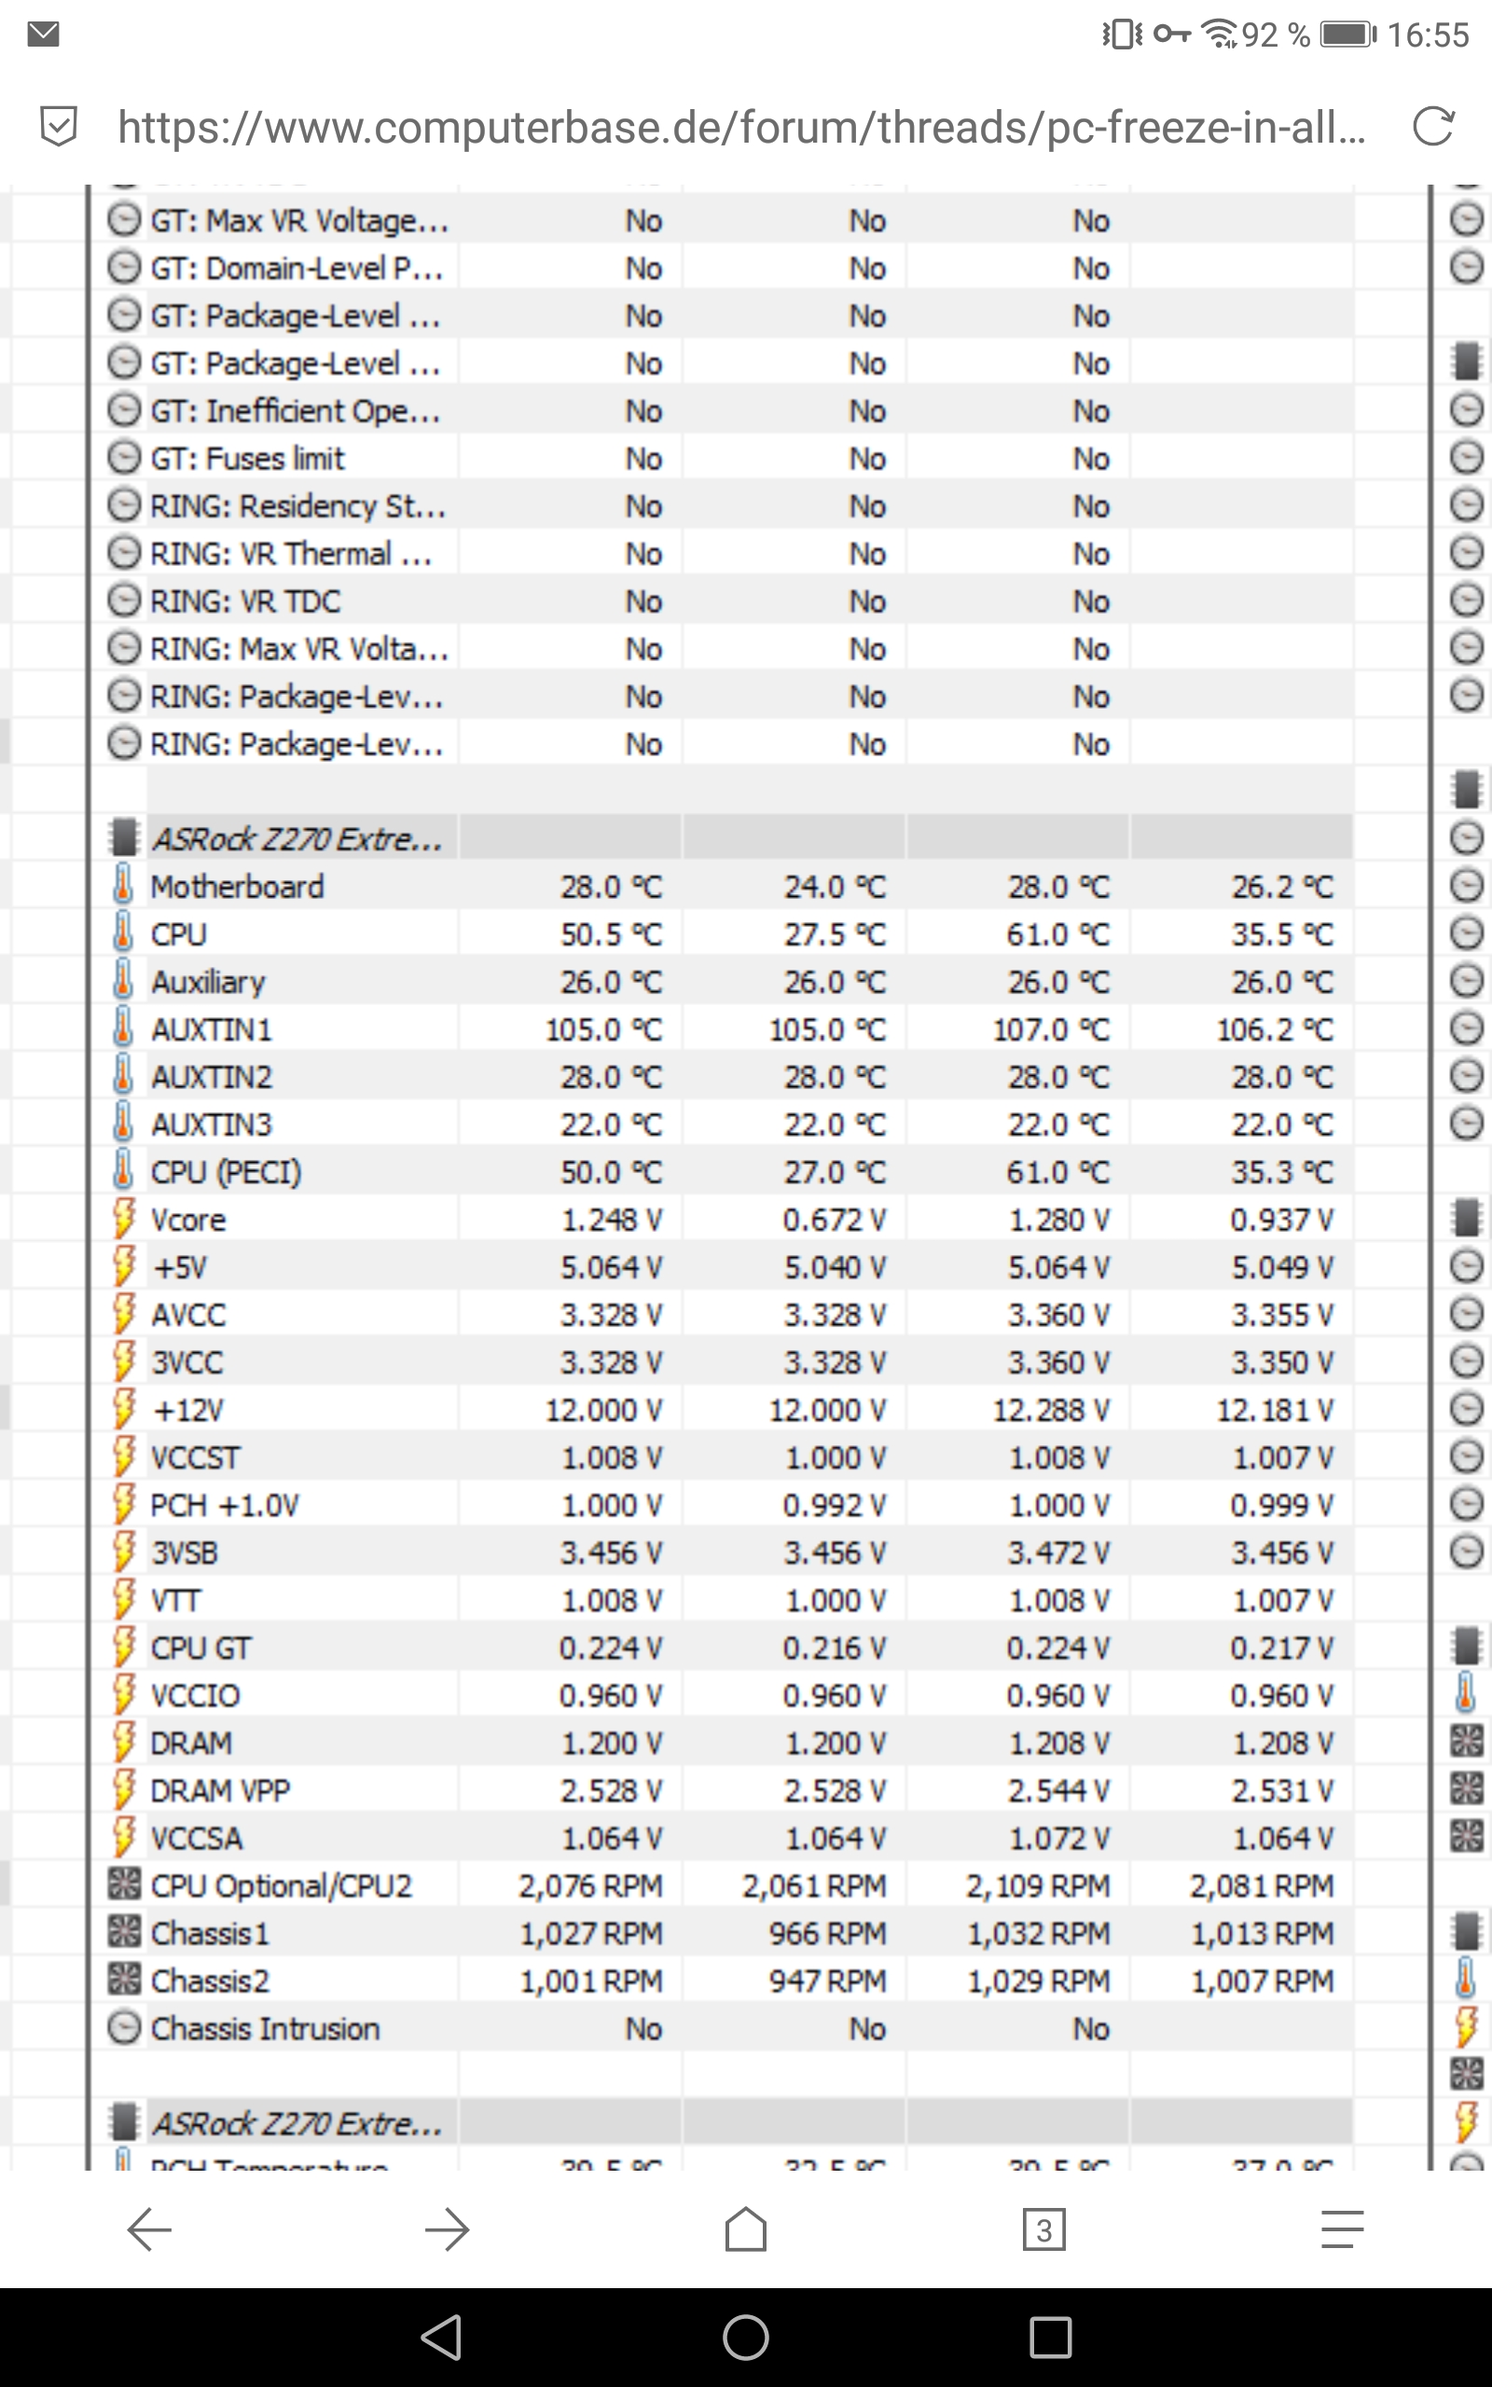The width and height of the screenshot is (1492, 2387).
Task: Tap the clock icon beside GT: Fuses limit
Action: [123, 457]
